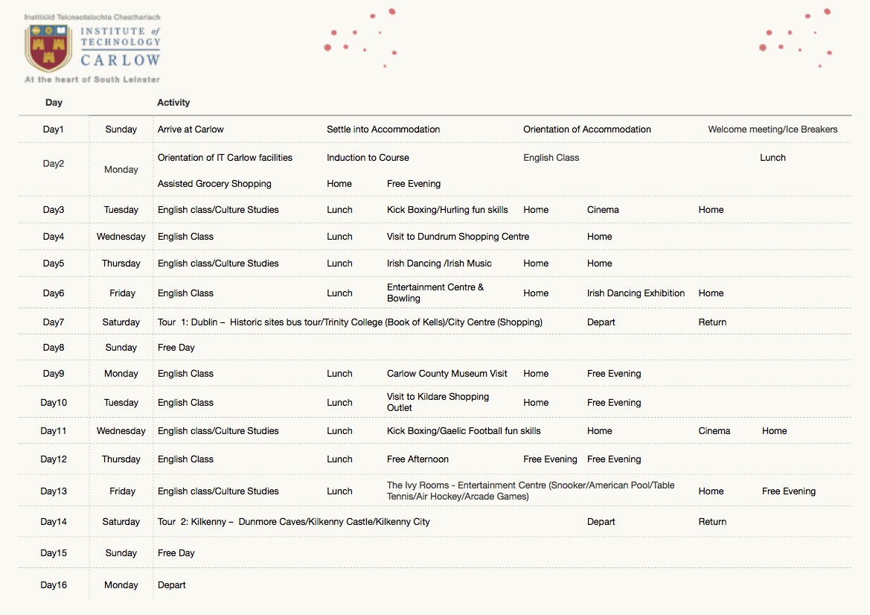Select 'Visit to Kildare Shopping Outlet'
Image resolution: width=870 pixels, height=615 pixels.
pyautogui.click(x=438, y=402)
